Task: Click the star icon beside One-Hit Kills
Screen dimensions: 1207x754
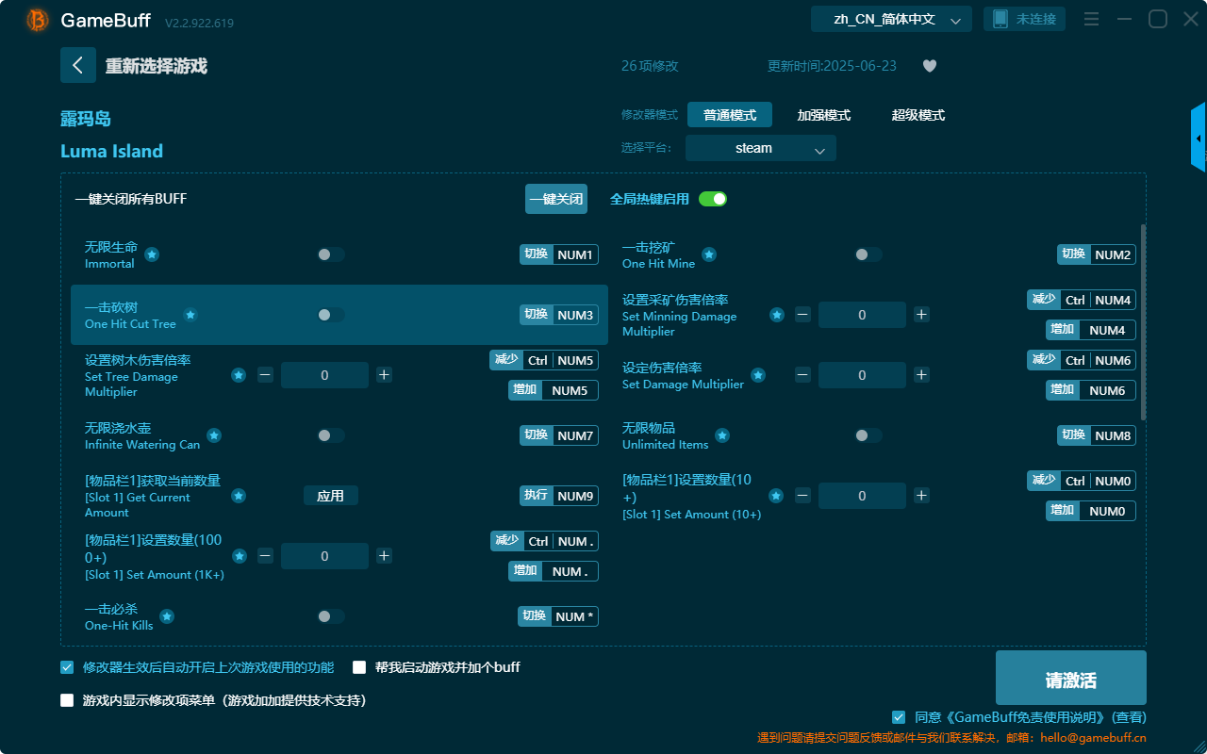Action: pos(166,617)
